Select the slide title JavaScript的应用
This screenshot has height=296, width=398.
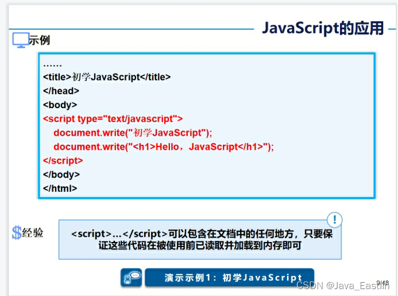[x=323, y=28]
